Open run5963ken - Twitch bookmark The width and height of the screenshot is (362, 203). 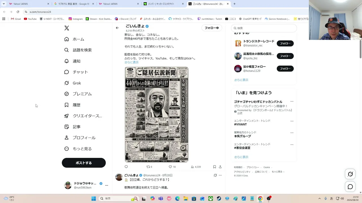pos(210,19)
